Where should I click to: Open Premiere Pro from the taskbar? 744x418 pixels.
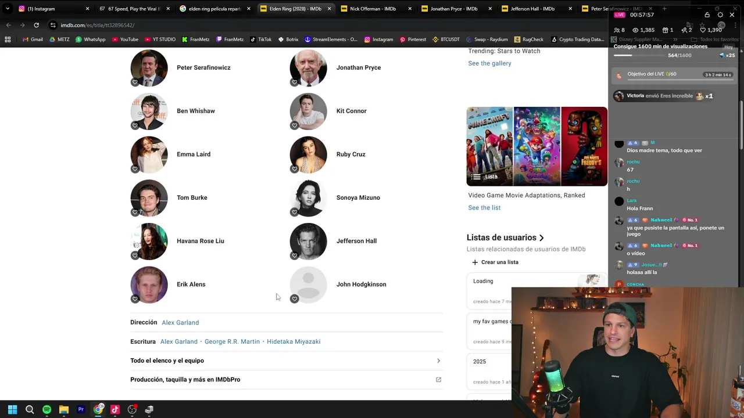81,409
